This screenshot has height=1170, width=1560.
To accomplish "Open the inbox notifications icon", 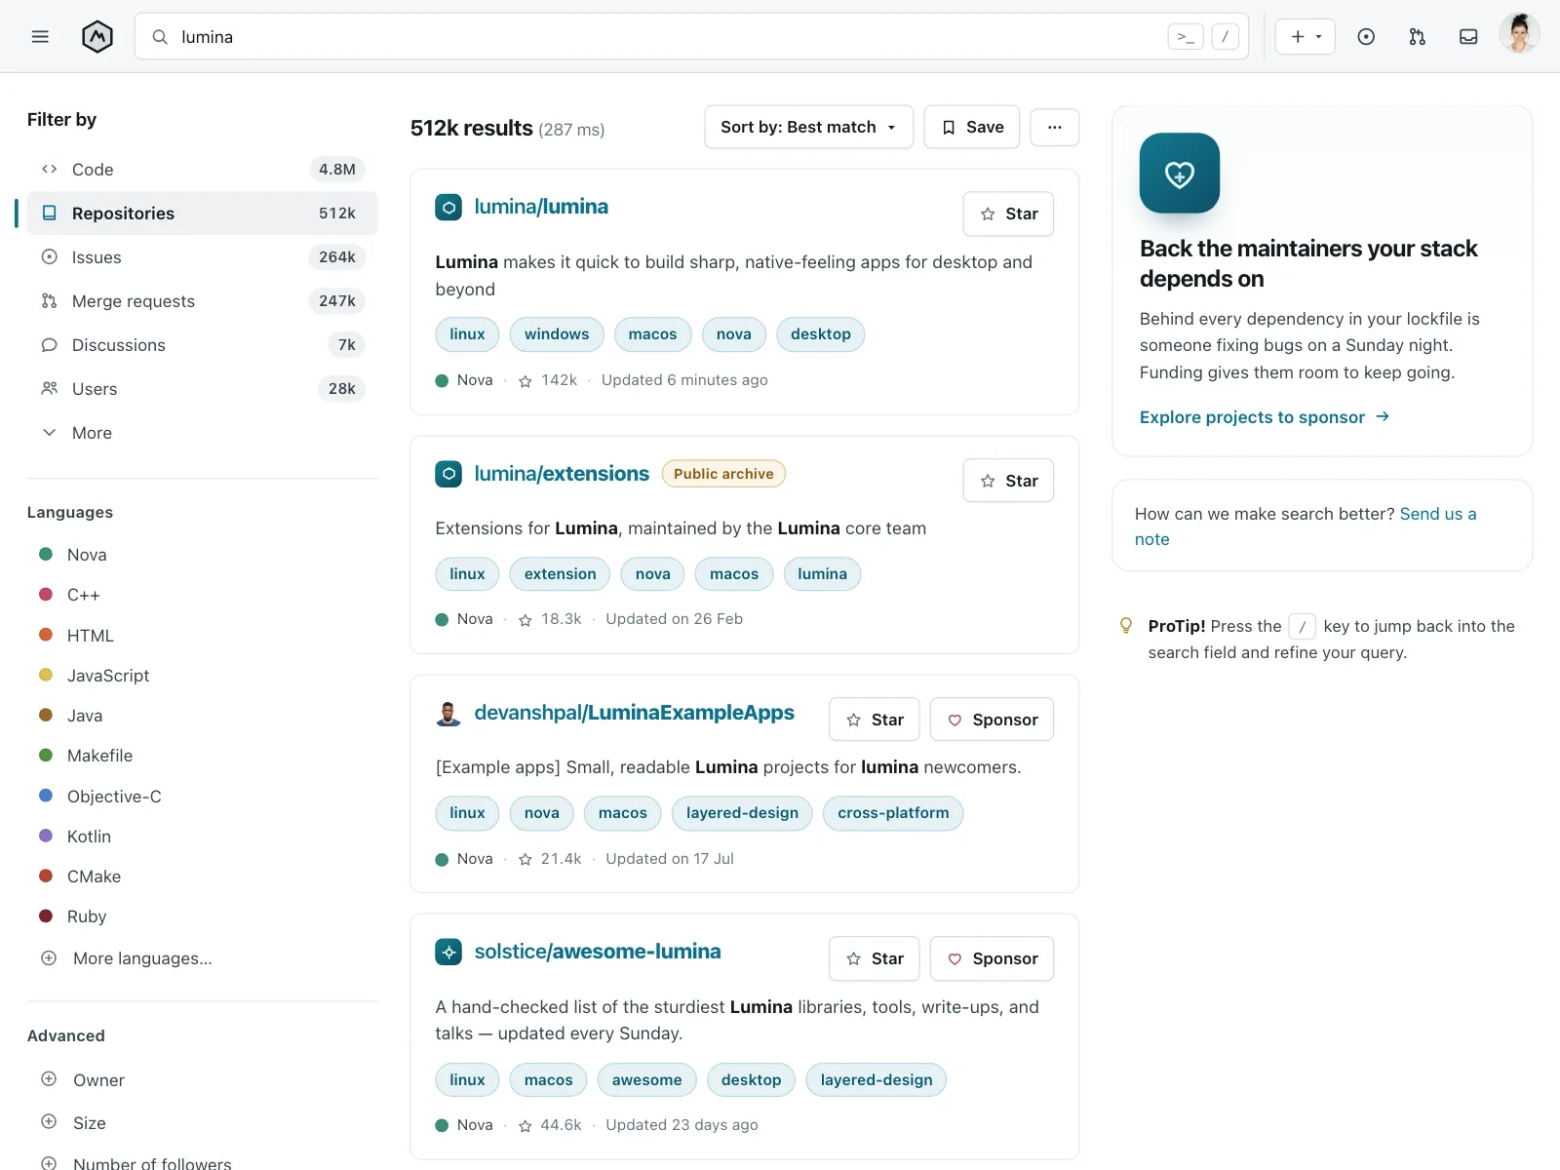I will click(1468, 37).
